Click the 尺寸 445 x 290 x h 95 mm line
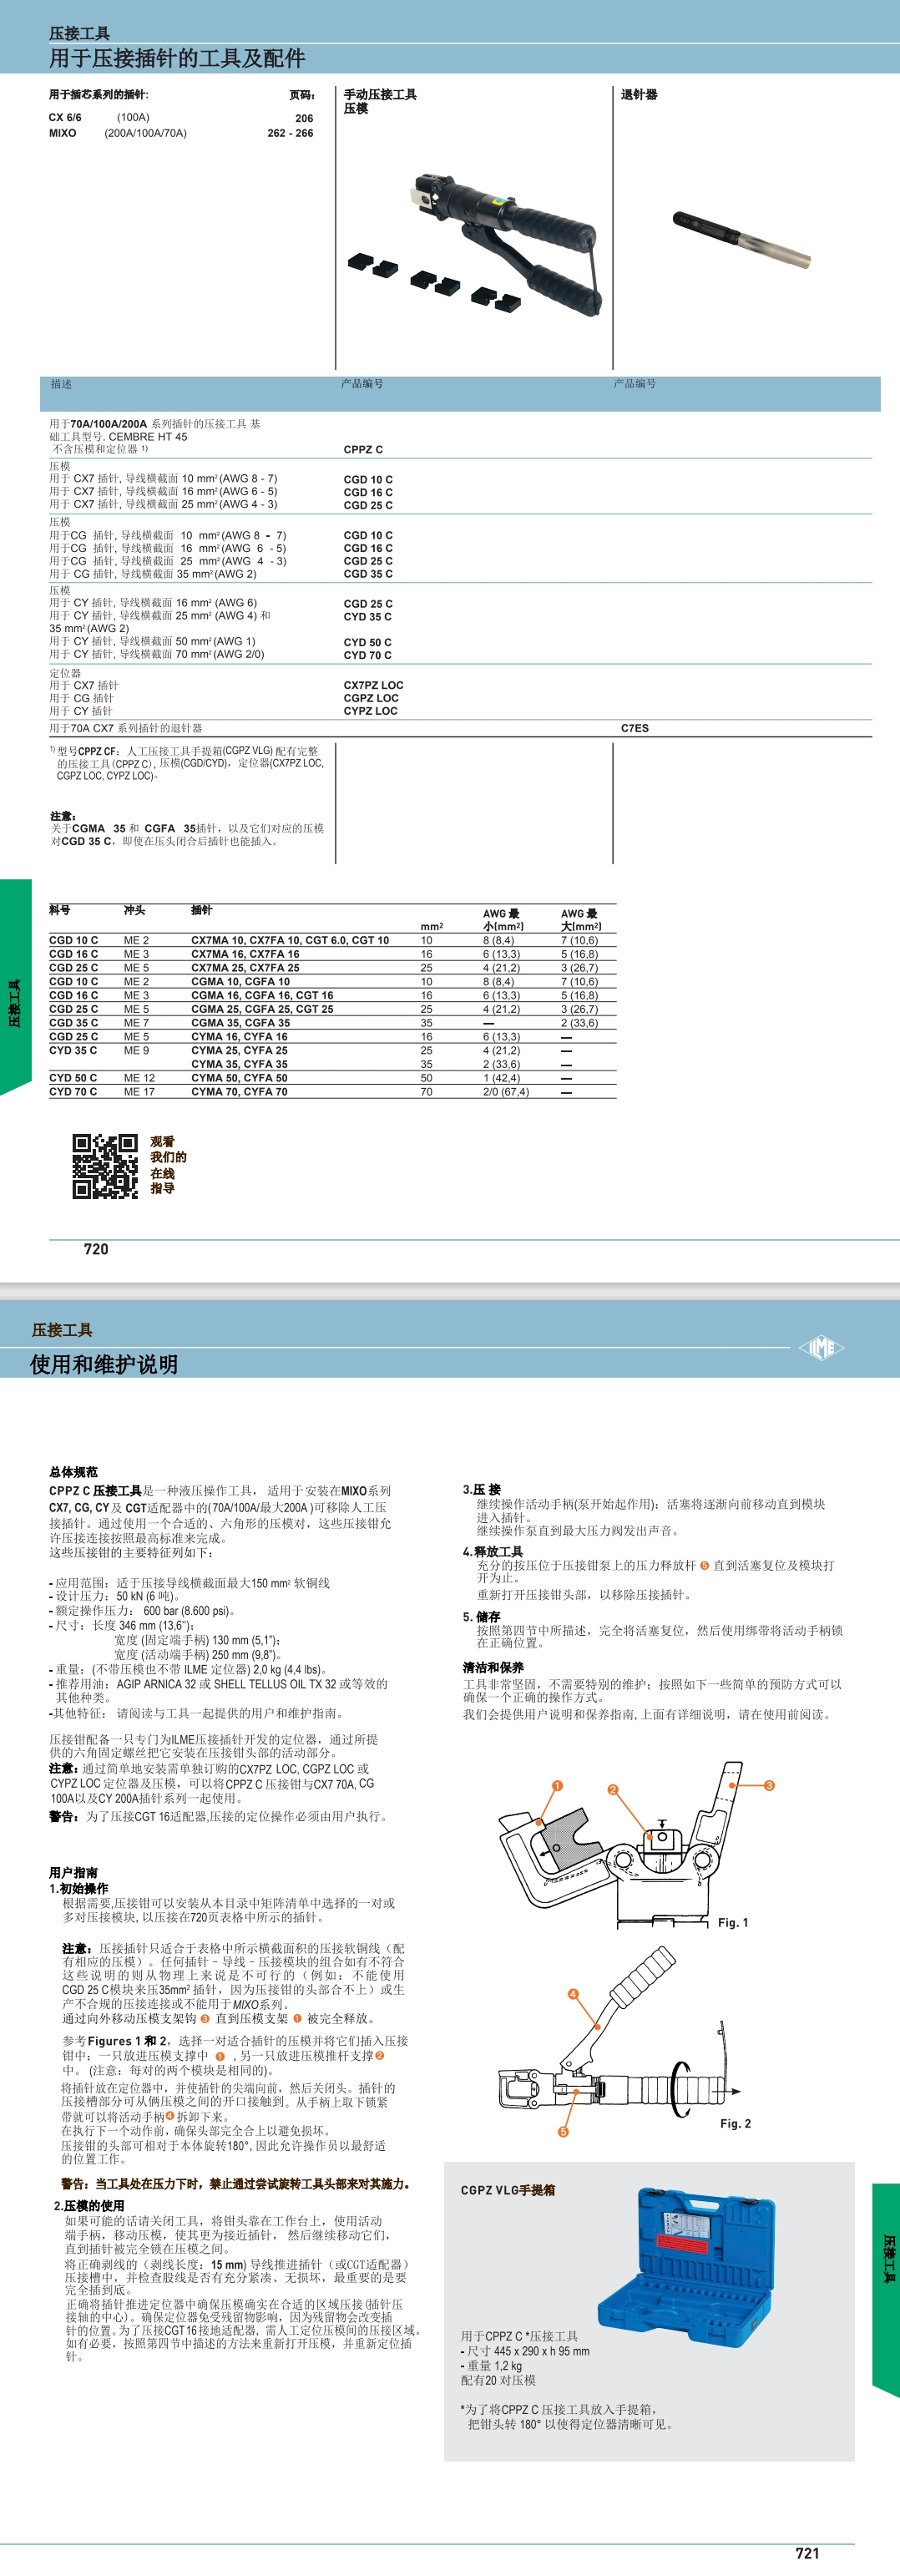The width and height of the screenshot is (900, 2576). tap(525, 2351)
